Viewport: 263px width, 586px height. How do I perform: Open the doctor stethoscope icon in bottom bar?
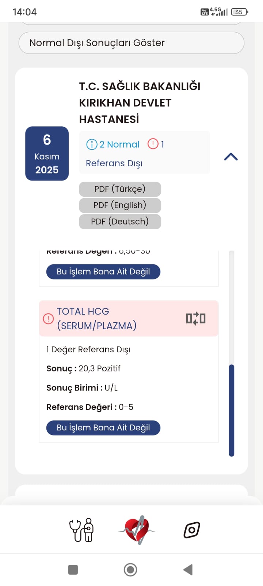[81, 530]
